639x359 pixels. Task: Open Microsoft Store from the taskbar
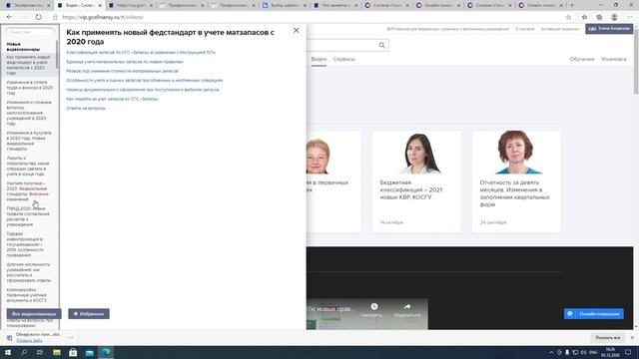[x=73, y=352]
